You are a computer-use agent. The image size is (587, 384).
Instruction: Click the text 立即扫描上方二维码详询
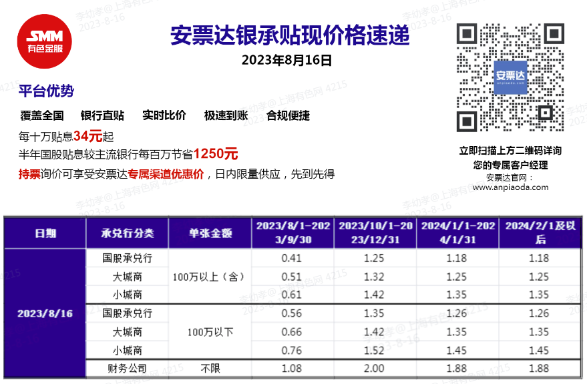(x=510, y=151)
